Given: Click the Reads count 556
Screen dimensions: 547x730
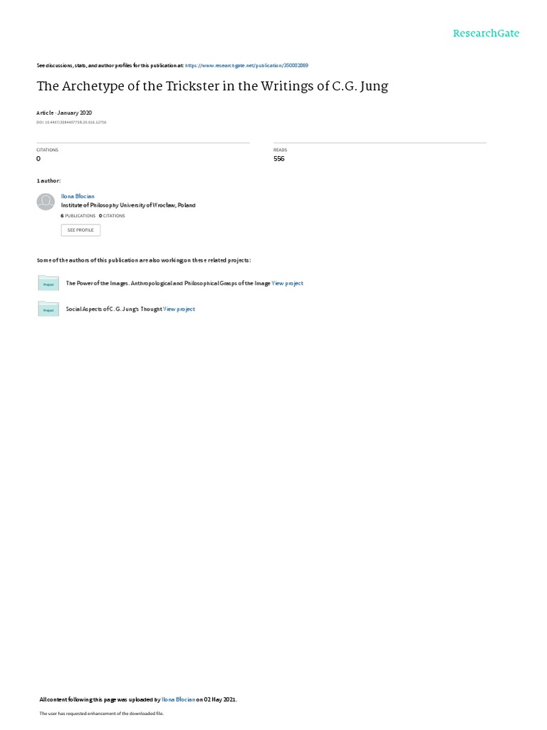Looking at the screenshot, I should (x=279, y=159).
